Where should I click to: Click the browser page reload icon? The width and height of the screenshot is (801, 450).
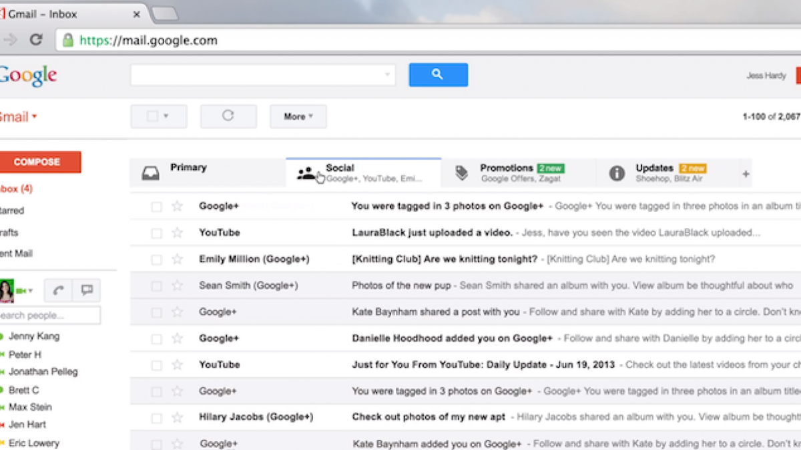point(36,40)
